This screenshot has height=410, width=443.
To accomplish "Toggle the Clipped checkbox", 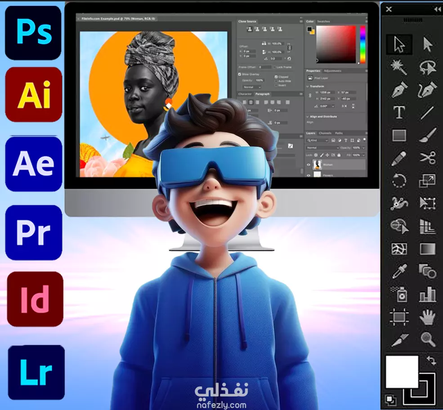I will (276, 77).
